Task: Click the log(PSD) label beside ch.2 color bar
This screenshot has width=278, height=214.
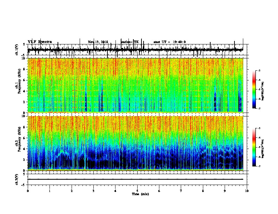Action: click(263, 149)
